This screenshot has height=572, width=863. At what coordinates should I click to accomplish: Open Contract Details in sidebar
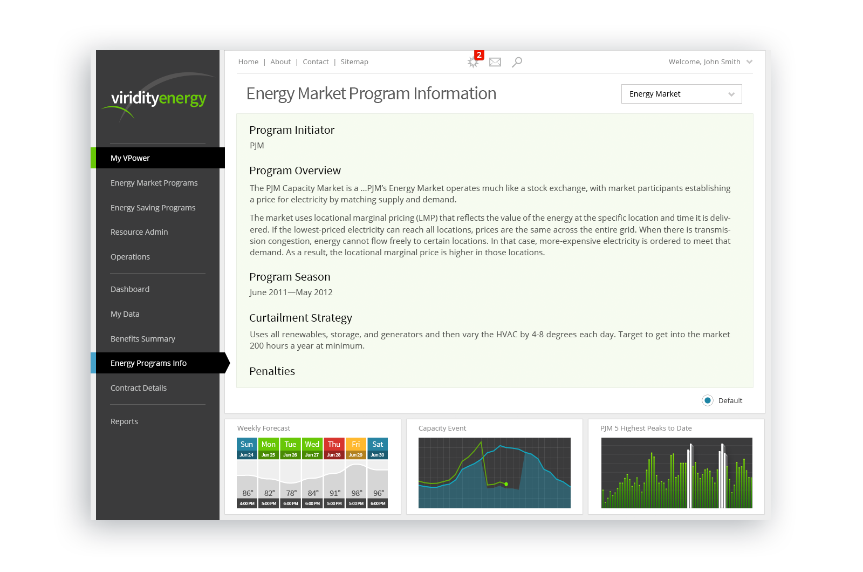click(x=139, y=388)
